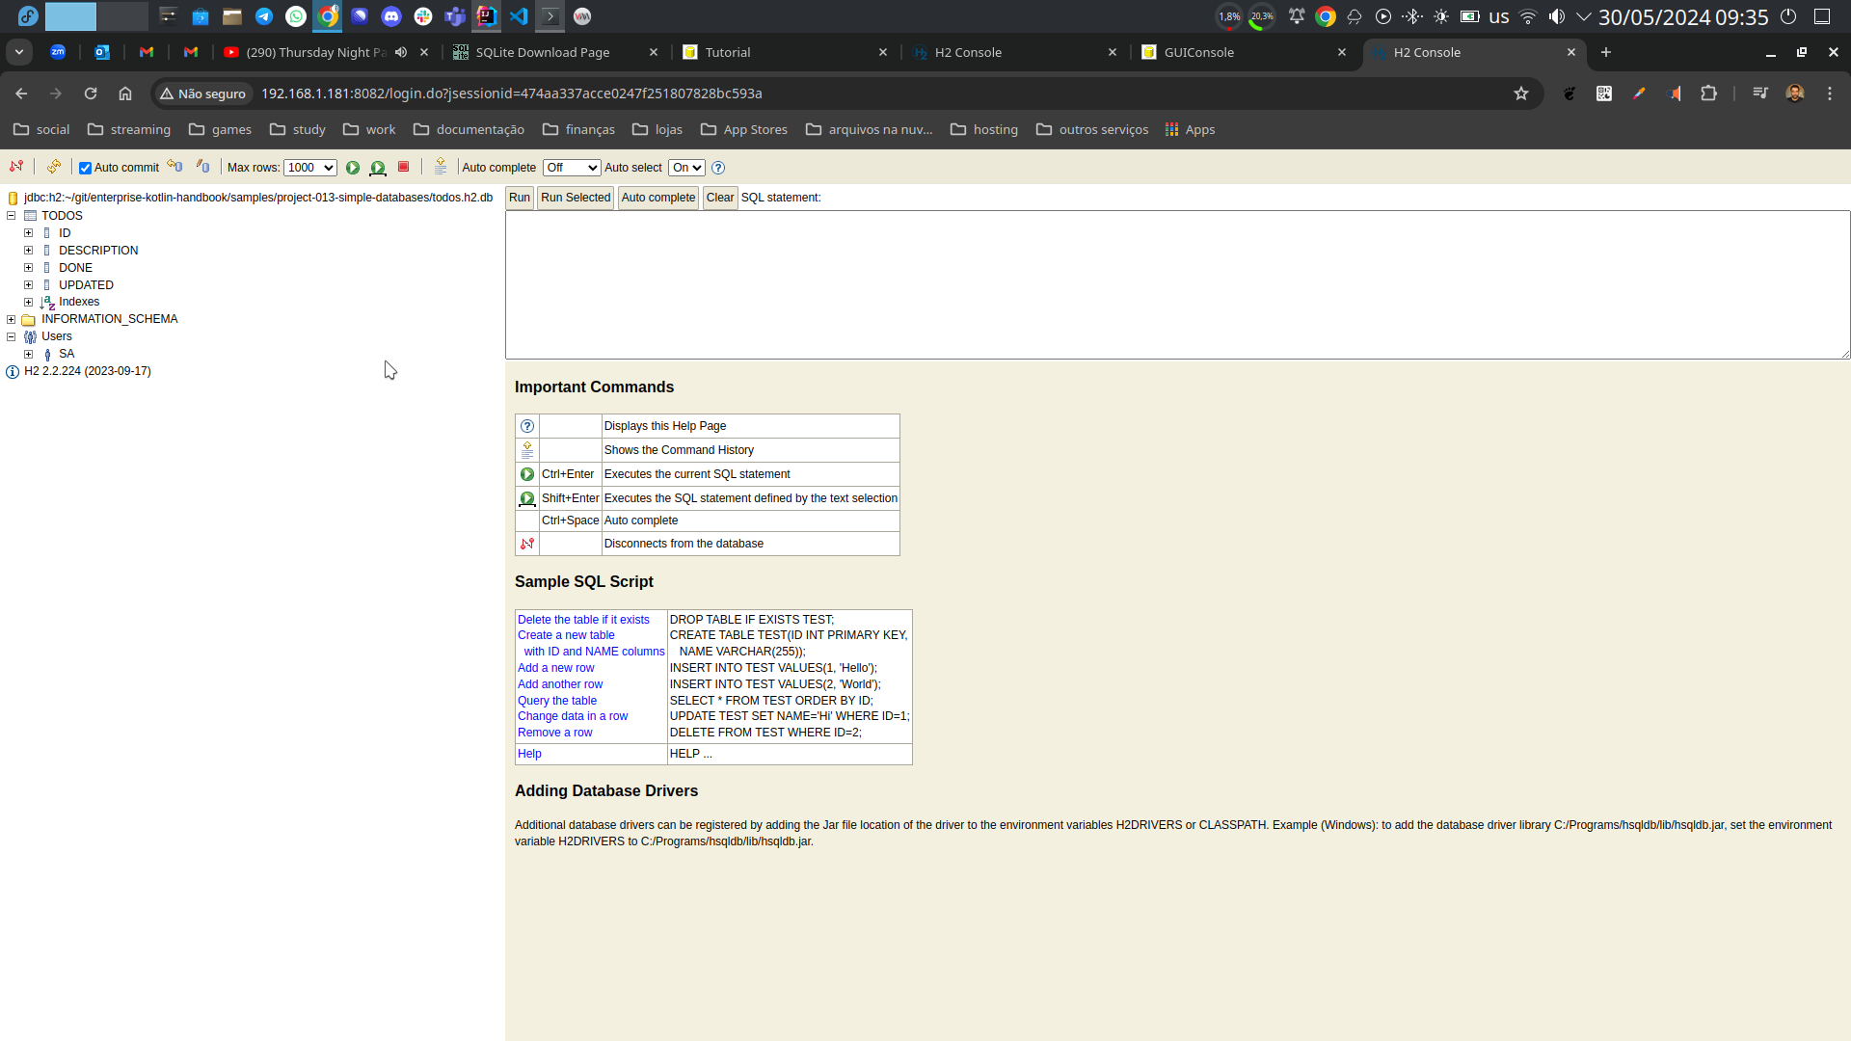Click the blue Help question icon
Viewport: 1851px width, 1041px height.
pyautogui.click(x=718, y=168)
